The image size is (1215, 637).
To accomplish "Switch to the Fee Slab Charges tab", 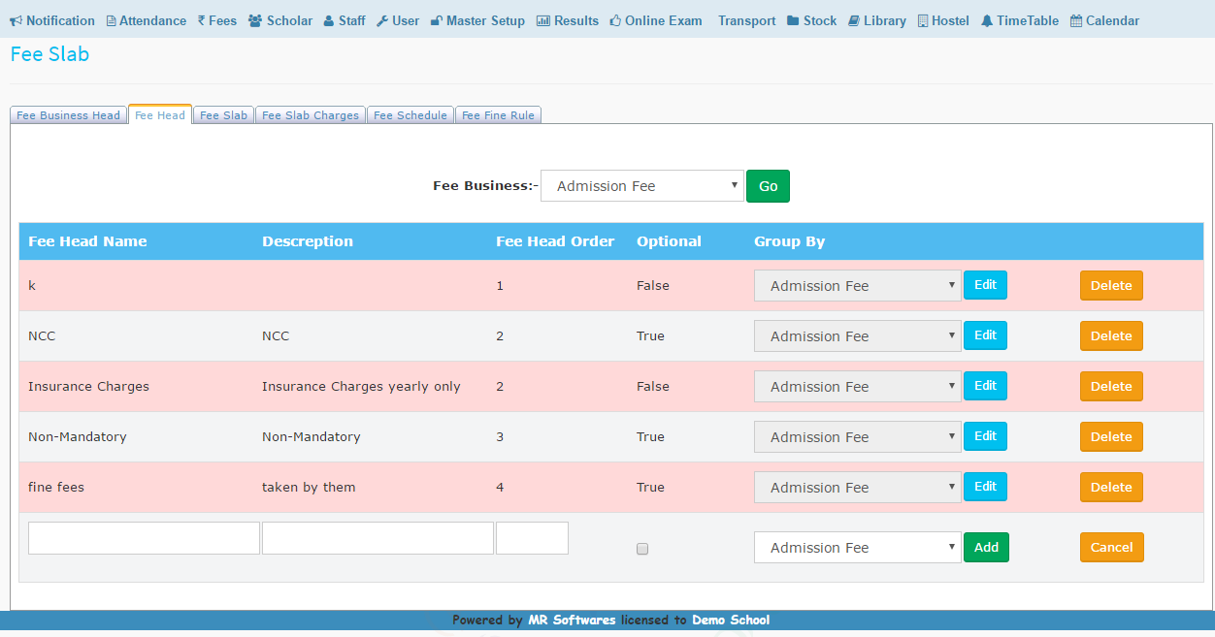I will (x=311, y=115).
